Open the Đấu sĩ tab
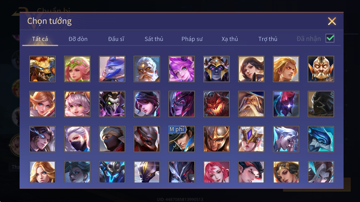360x202 pixels. click(x=116, y=39)
